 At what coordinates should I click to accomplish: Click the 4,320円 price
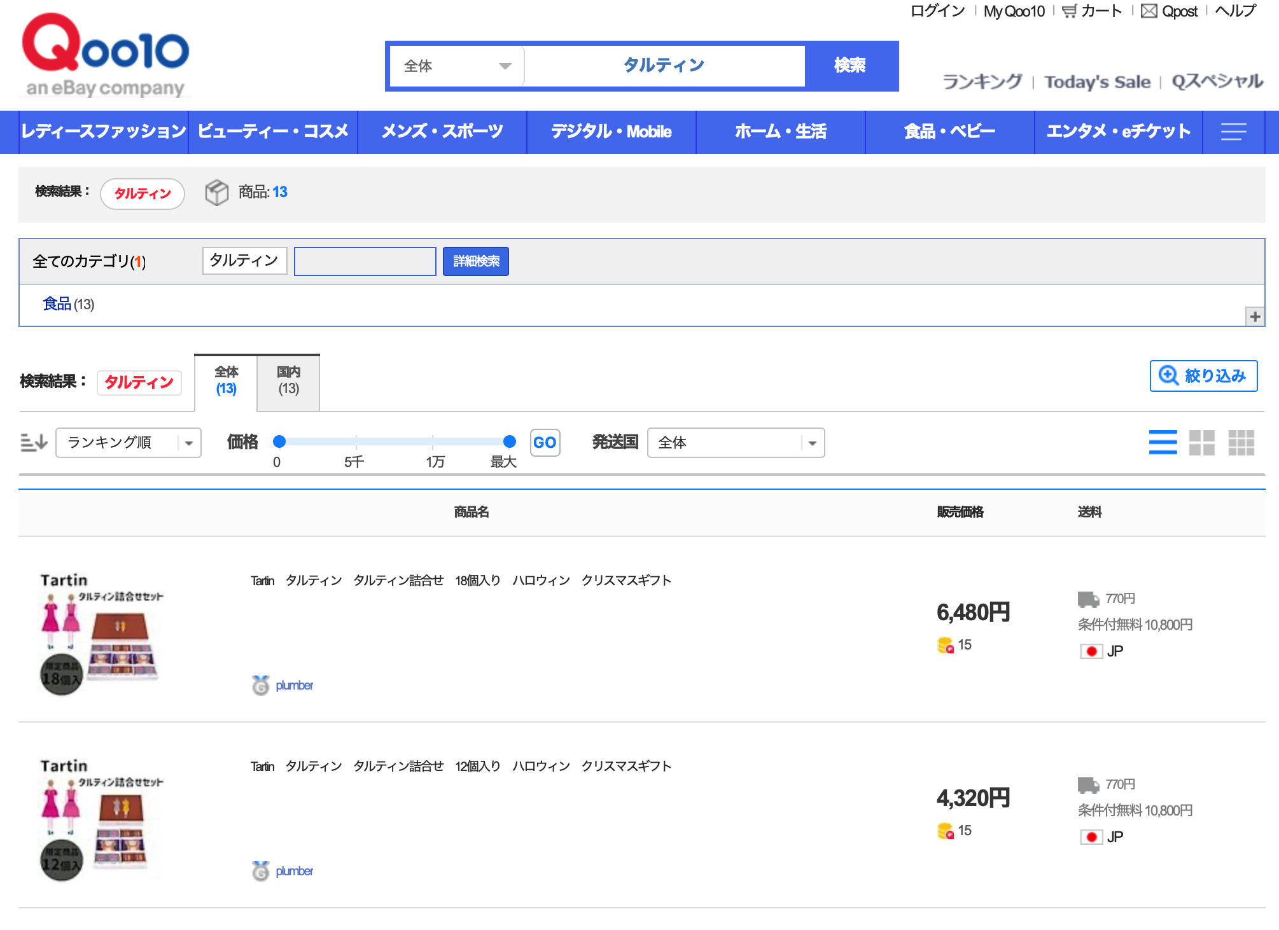click(973, 798)
